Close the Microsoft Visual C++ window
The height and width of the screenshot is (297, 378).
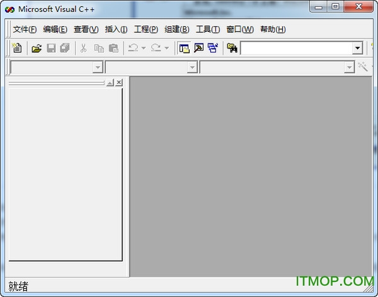(x=358, y=7)
